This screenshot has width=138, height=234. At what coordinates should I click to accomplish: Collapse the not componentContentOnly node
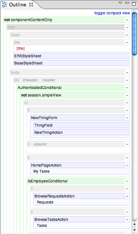click(x=127, y=20)
